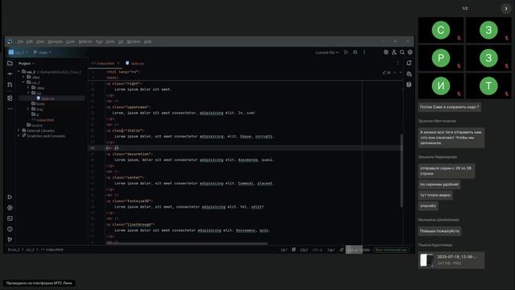Click the read-only lock icon in status bar
Image resolution: width=515 pixels, height=290 pixels.
341,250
